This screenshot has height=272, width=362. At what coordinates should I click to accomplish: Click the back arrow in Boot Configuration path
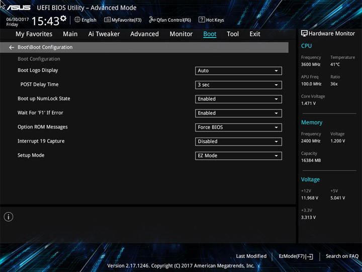pos(12,47)
